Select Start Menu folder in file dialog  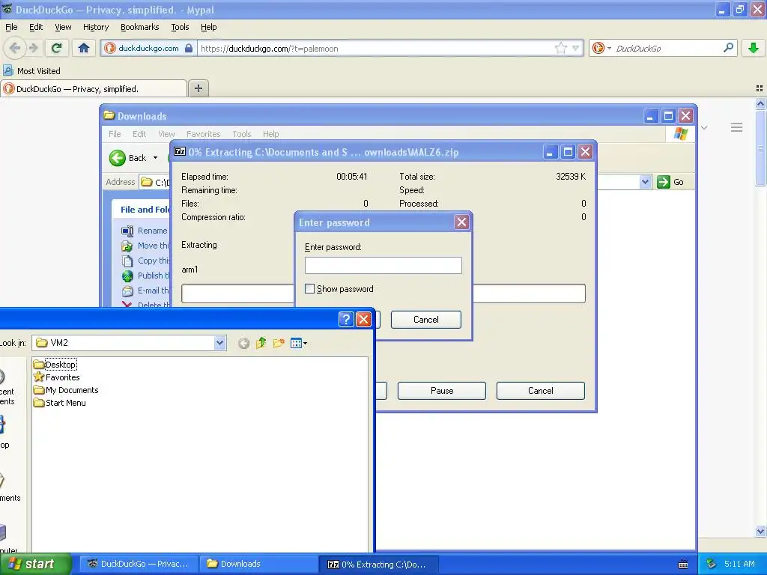[60, 403]
